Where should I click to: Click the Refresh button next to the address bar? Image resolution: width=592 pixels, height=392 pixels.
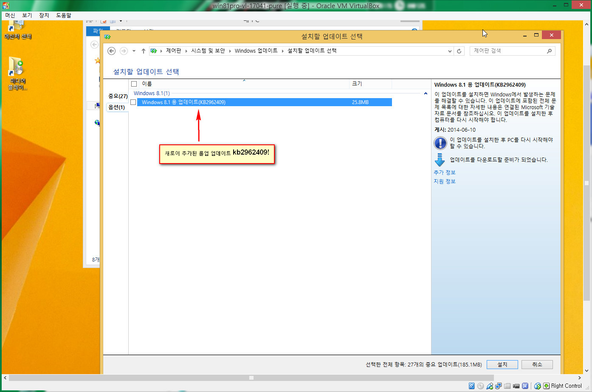[x=459, y=51]
